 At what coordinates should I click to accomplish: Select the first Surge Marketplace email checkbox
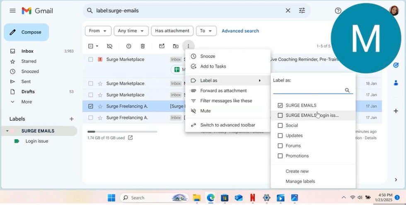(x=91, y=60)
